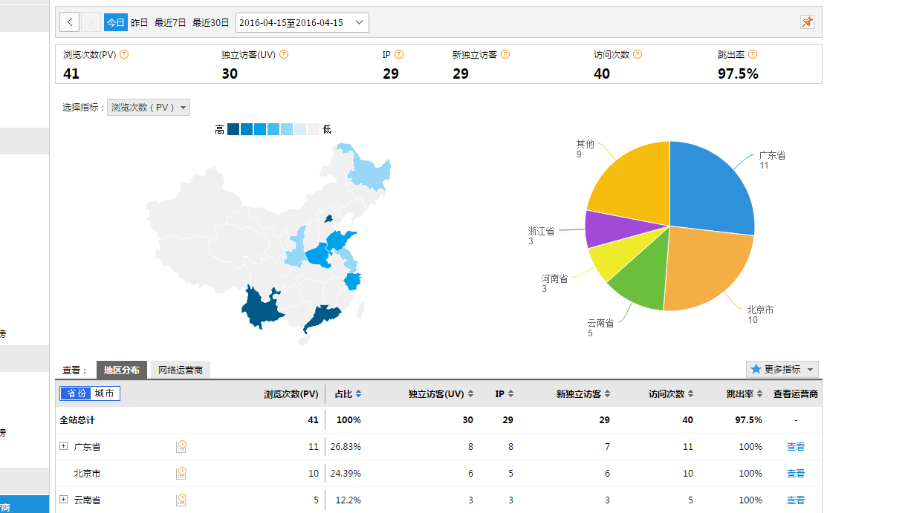Open help icon next to 新独立访客 summary
905x513 pixels.
click(505, 54)
